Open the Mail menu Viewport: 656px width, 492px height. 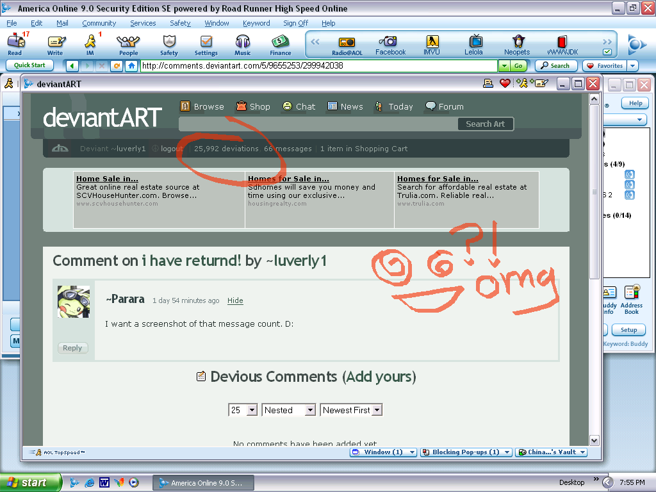(x=62, y=23)
